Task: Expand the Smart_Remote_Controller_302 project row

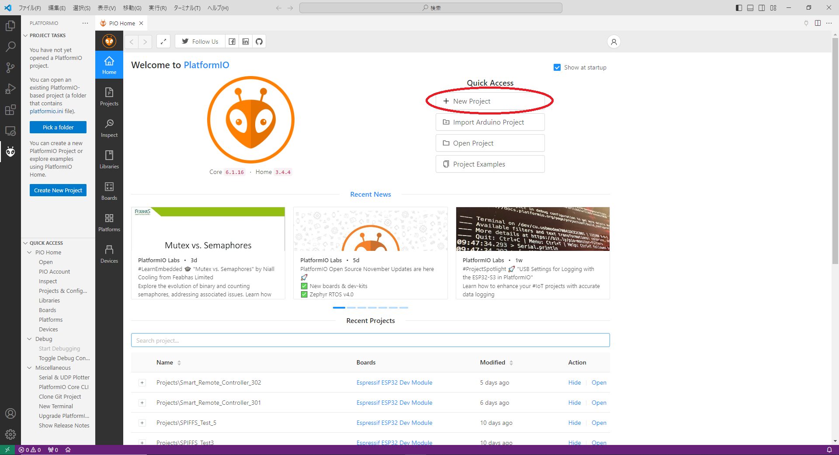Action: pyautogui.click(x=142, y=383)
